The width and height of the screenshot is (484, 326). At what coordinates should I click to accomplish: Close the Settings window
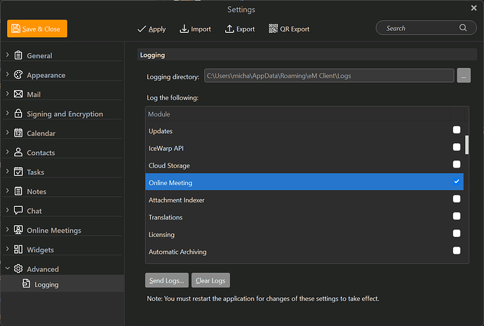473,8
